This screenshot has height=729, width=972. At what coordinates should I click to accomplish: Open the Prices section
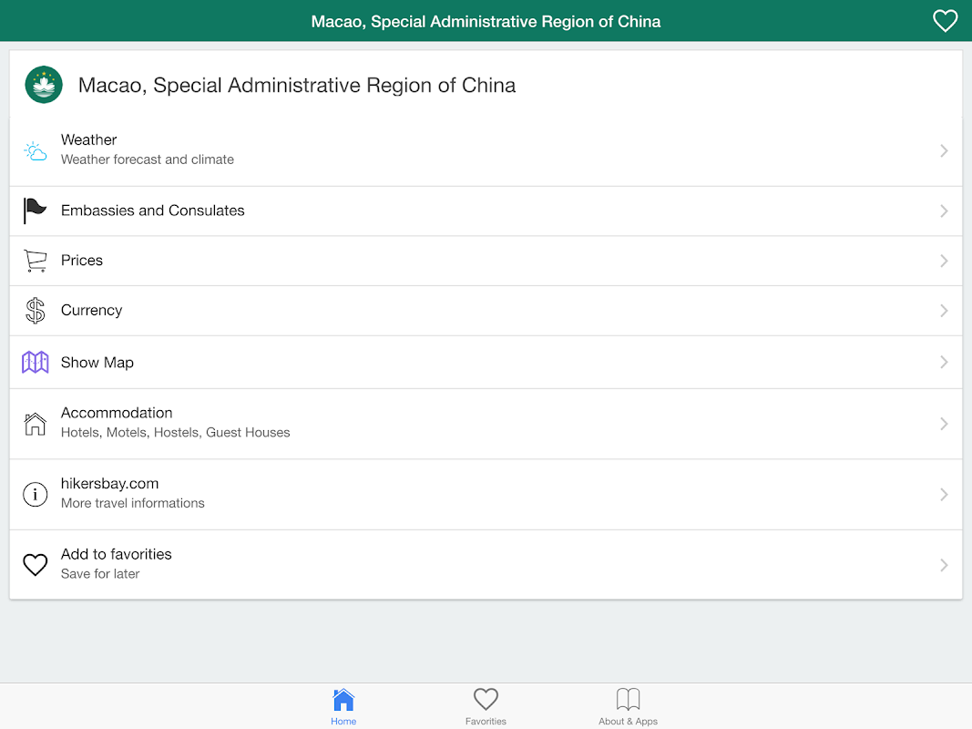point(486,261)
